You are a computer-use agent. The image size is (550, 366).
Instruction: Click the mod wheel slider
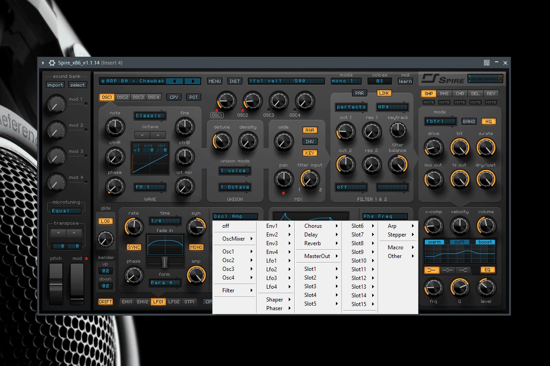click(77, 283)
